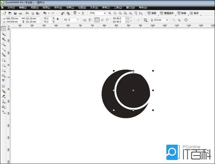Open the 排列(A) menu
This screenshot has width=215, height=164.
pos(58,7)
